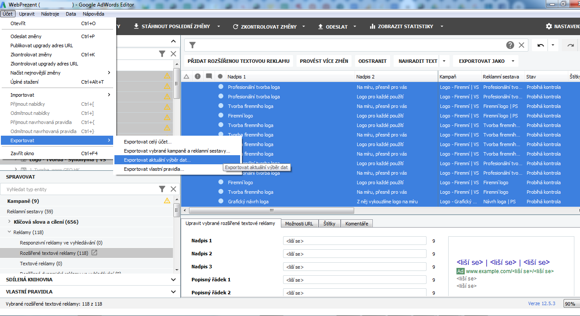
Task: Select Zkontrolovat změny menu entry
Action: 58,55
